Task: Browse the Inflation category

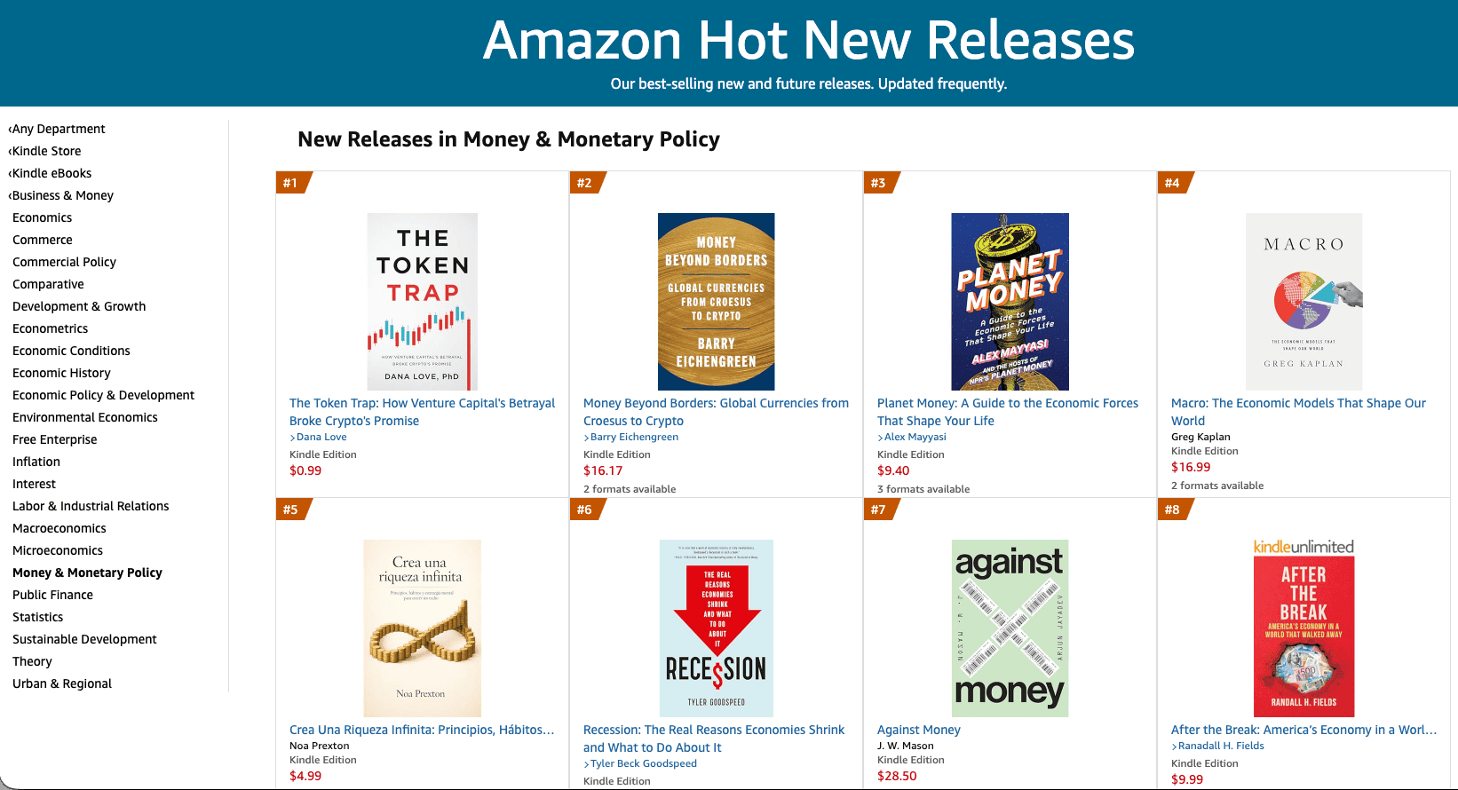Action: tap(36, 461)
